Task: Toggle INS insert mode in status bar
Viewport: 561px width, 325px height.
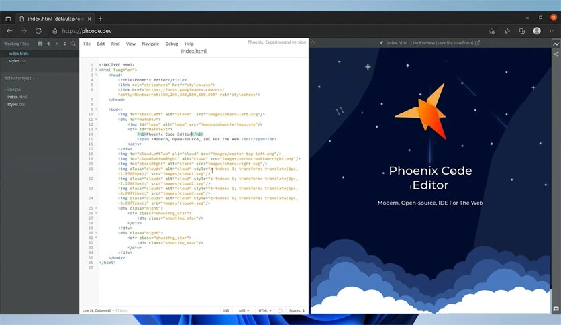Action: [225, 310]
